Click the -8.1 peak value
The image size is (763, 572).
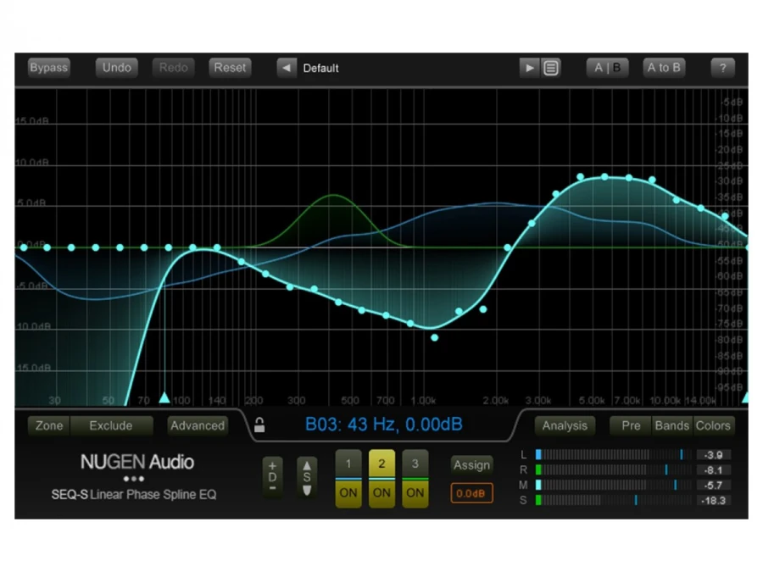713,469
